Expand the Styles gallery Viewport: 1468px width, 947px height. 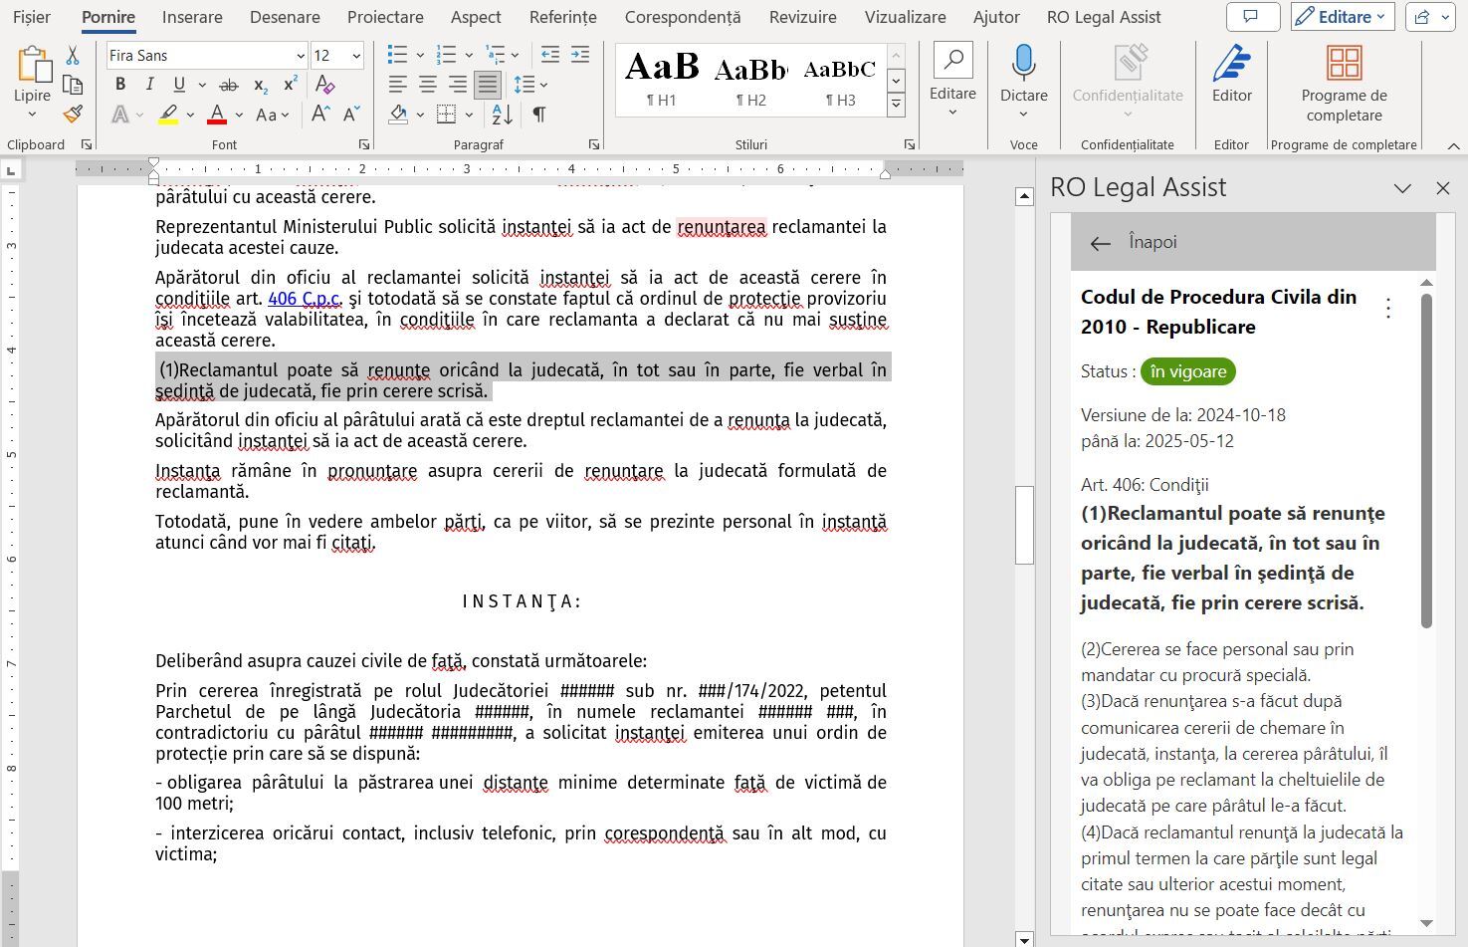click(x=896, y=104)
